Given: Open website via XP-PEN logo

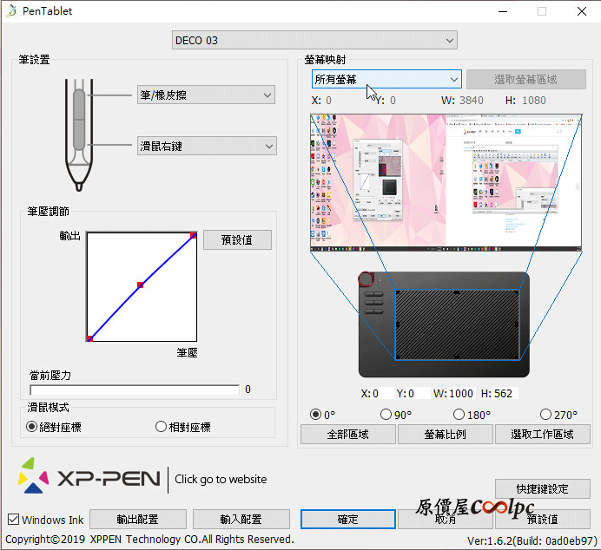Looking at the screenshot, I should pos(89,475).
